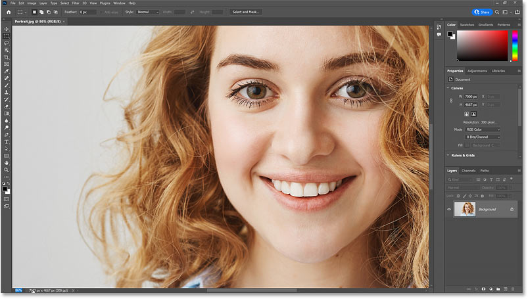Open the Comments panel icon
The width and height of the screenshot is (528, 299).
pyautogui.click(x=439, y=35)
